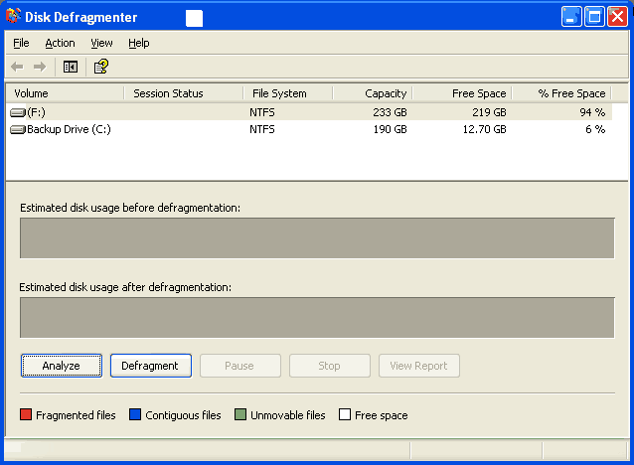634x465 pixels.
Task: Click the Fragmented files legend label
Action: tap(76, 415)
